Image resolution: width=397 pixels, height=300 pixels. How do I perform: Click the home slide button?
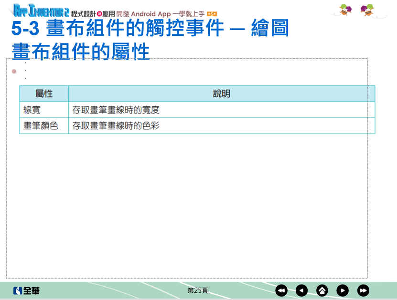pos(322,290)
